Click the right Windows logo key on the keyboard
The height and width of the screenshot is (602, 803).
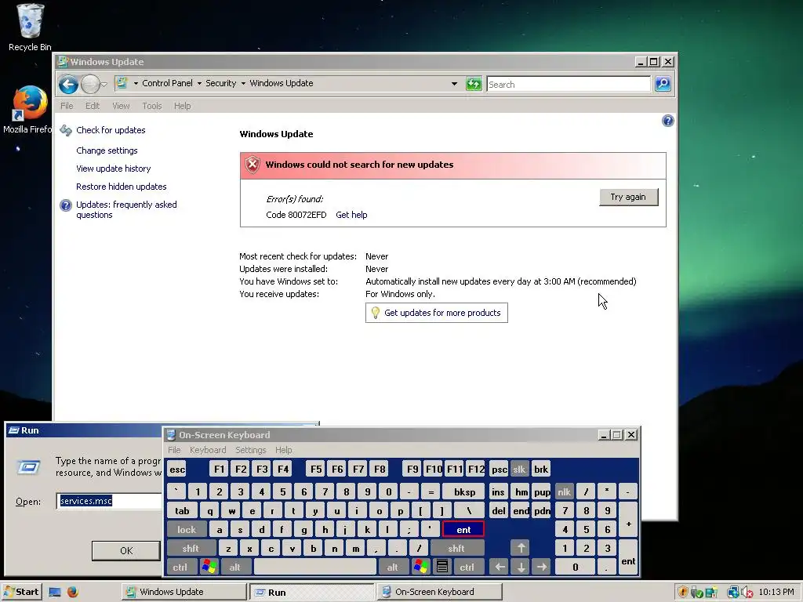(421, 567)
